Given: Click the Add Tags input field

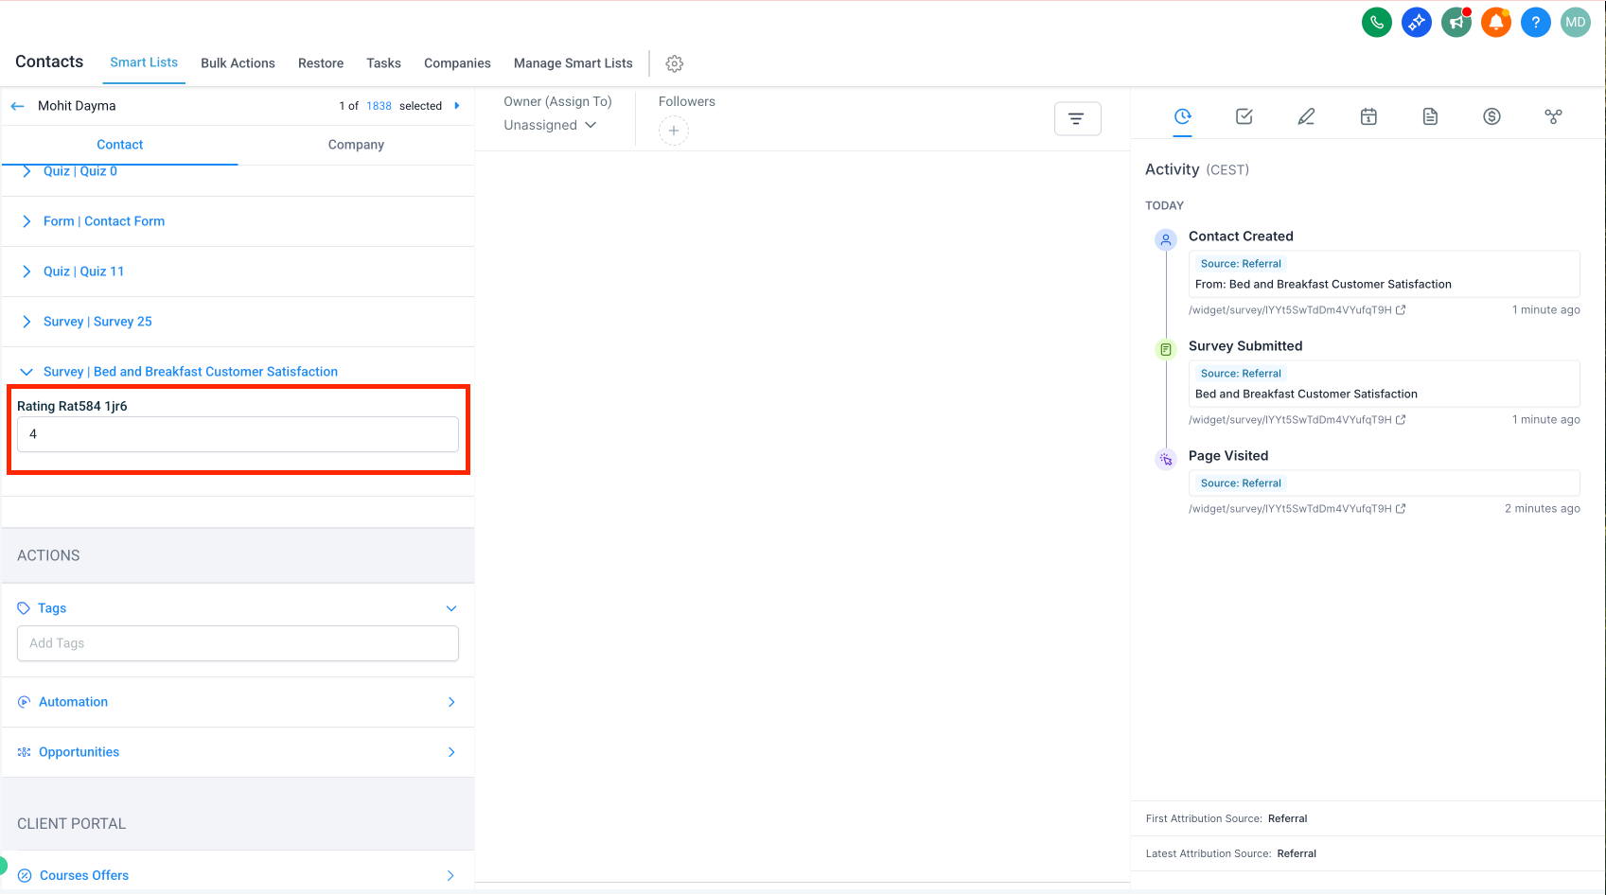Looking at the screenshot, I should [238, 643].
